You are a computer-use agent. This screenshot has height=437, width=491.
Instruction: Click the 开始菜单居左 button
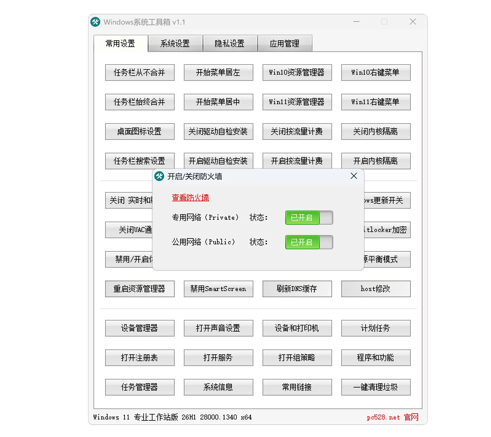pyautogui.click(x=219, y=73)
